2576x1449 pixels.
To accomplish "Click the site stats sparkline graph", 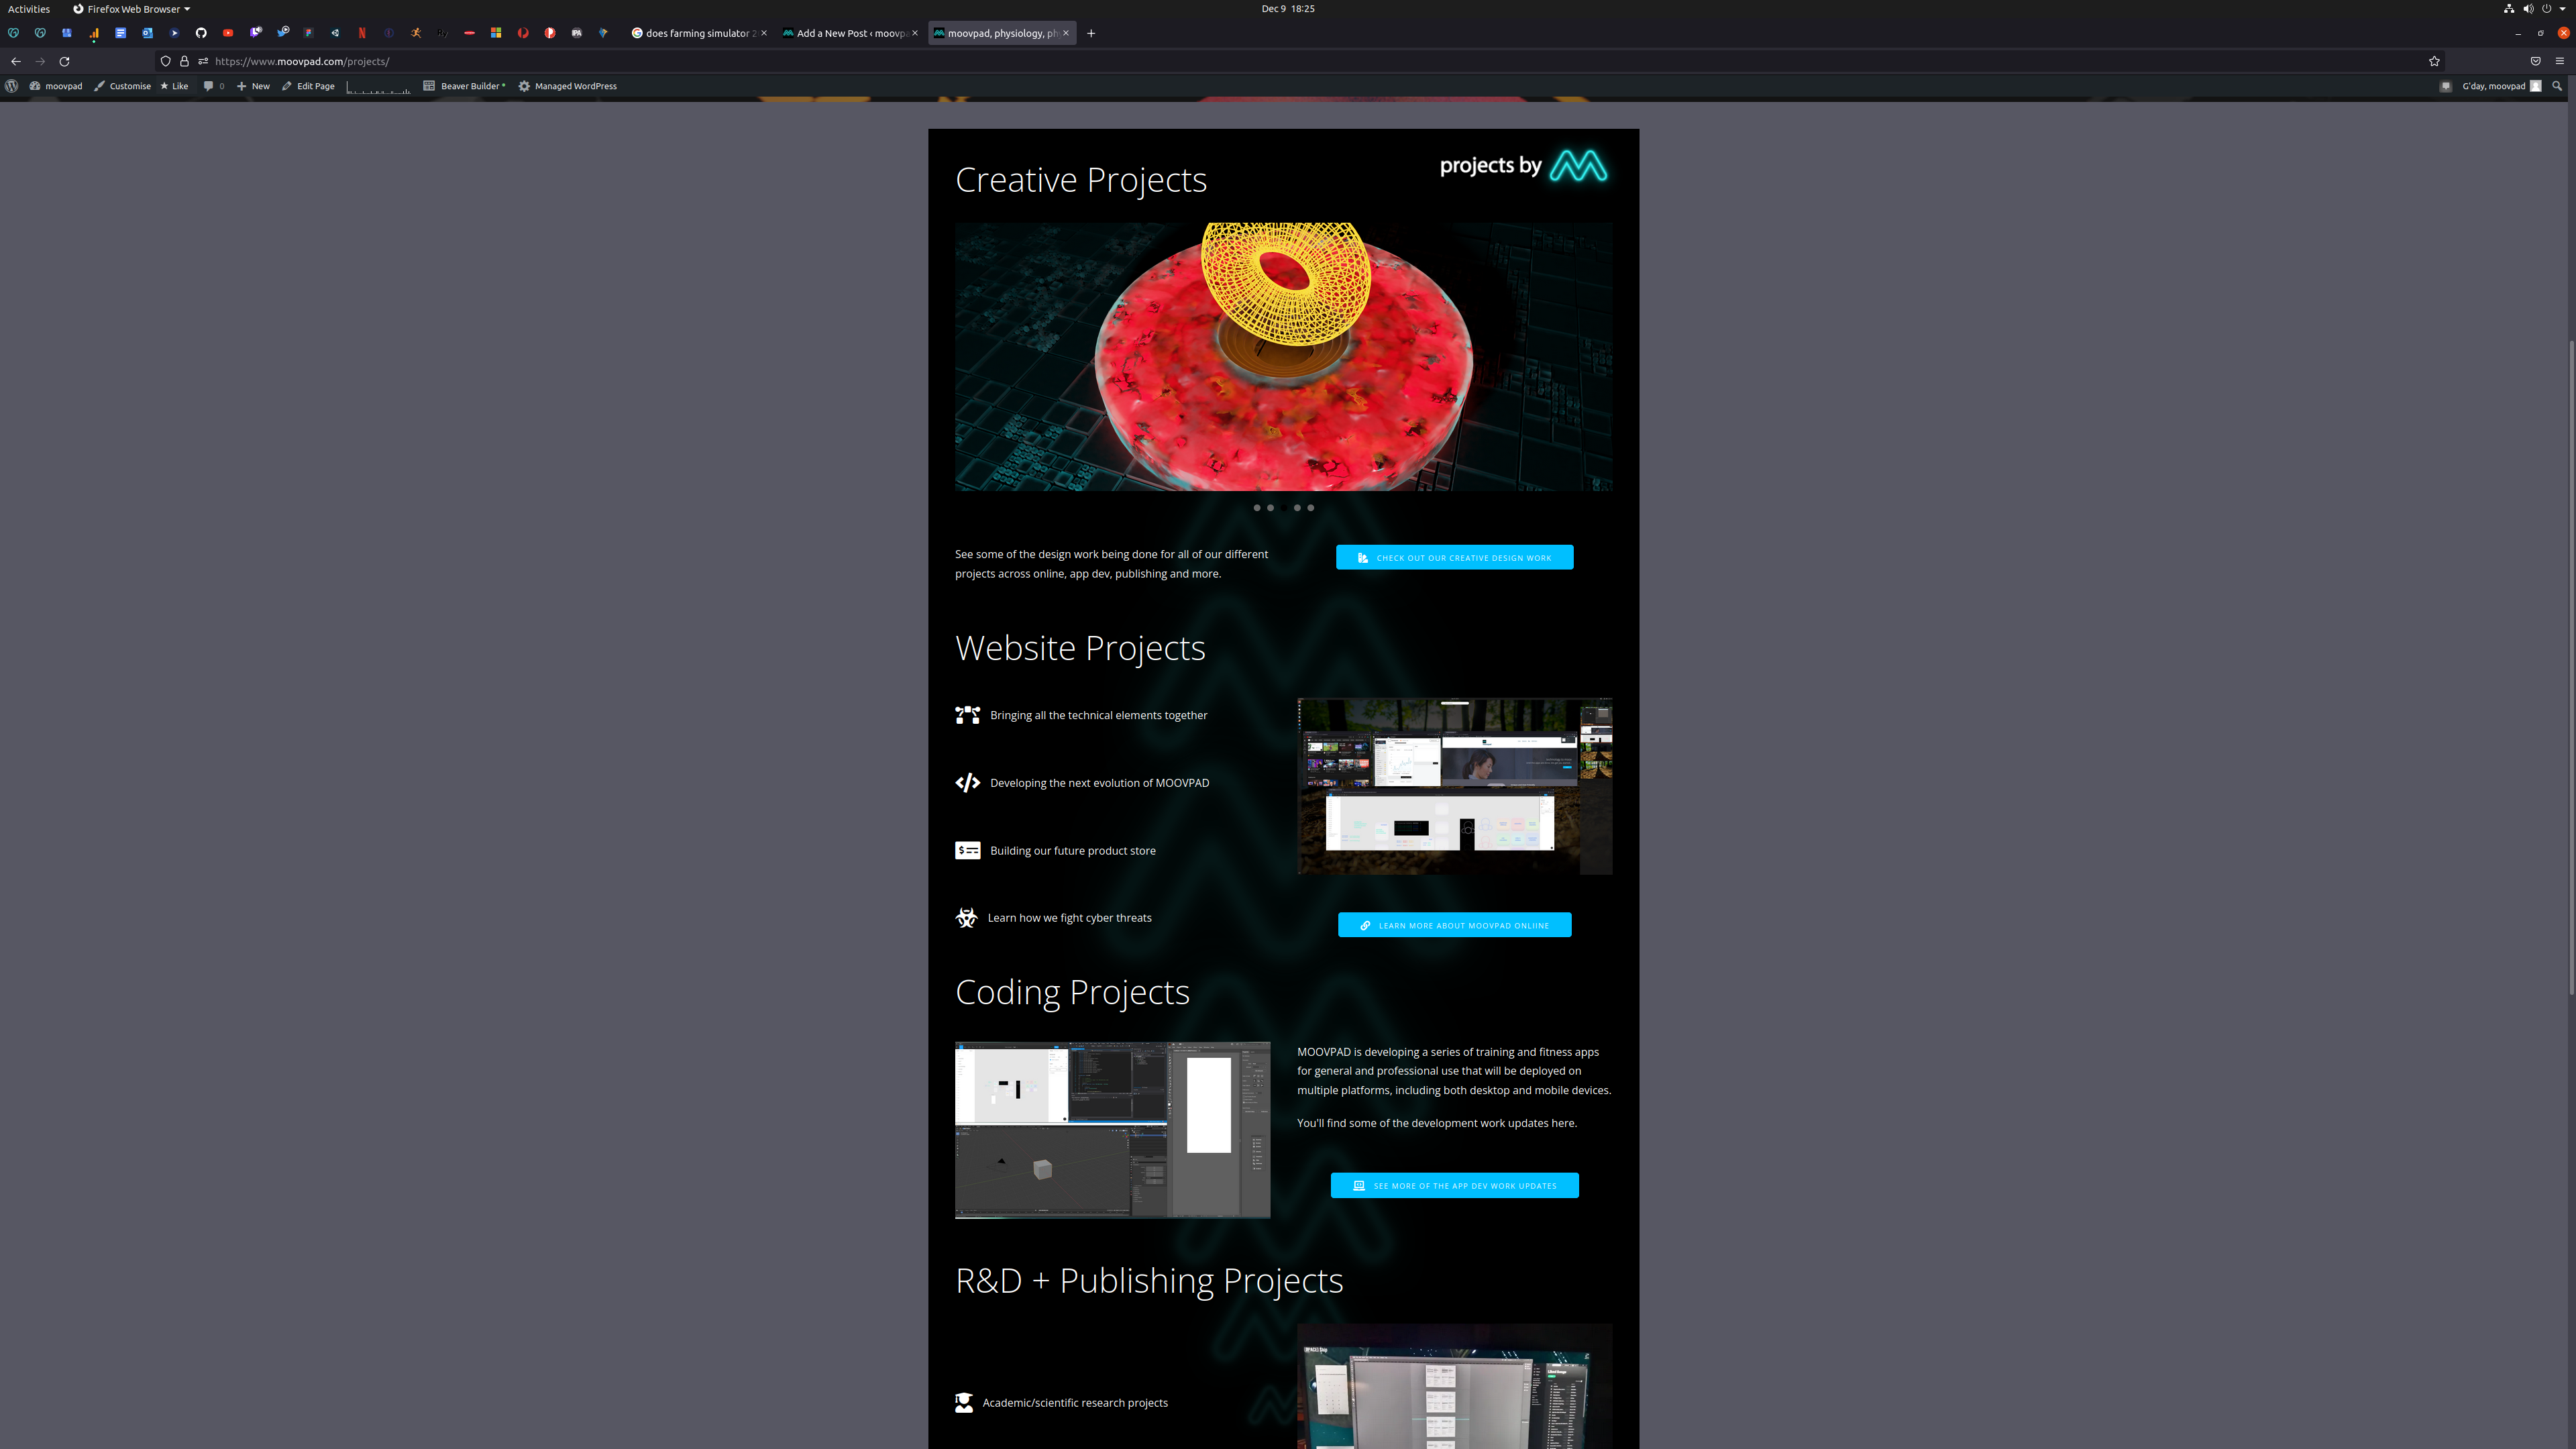I will click(378, 87).
